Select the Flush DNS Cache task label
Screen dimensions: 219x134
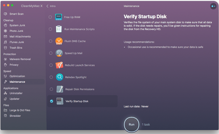(x=75, y=41)
